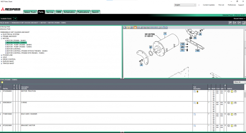Expand the ELECTRICAL SYSTEM tree node
The image size is (246, 133).
tap(2, 34)
